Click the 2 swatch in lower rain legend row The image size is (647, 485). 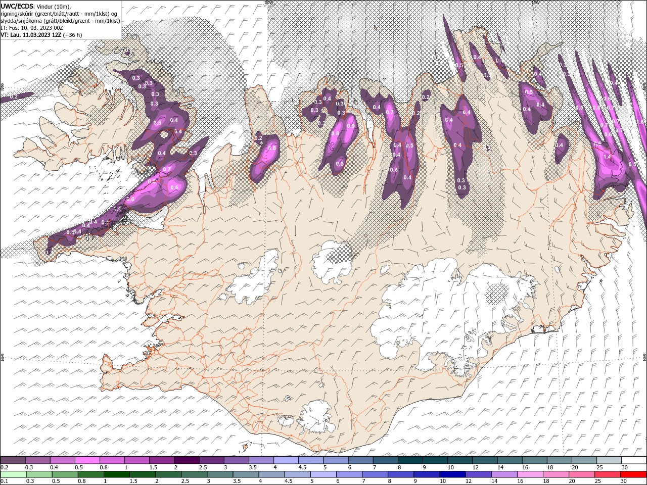(168, 474)
